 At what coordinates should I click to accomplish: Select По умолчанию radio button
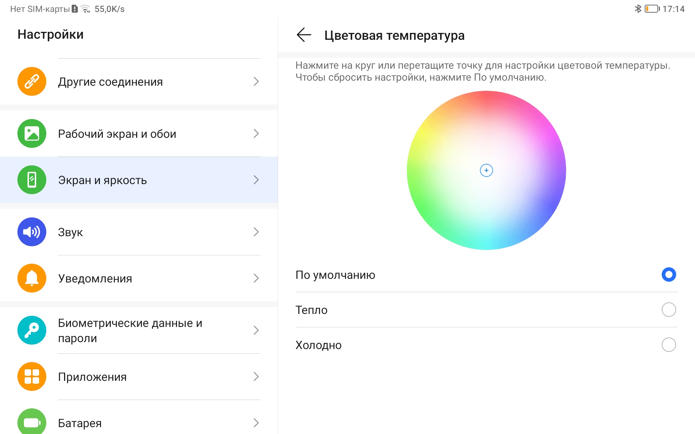[669, 275]
